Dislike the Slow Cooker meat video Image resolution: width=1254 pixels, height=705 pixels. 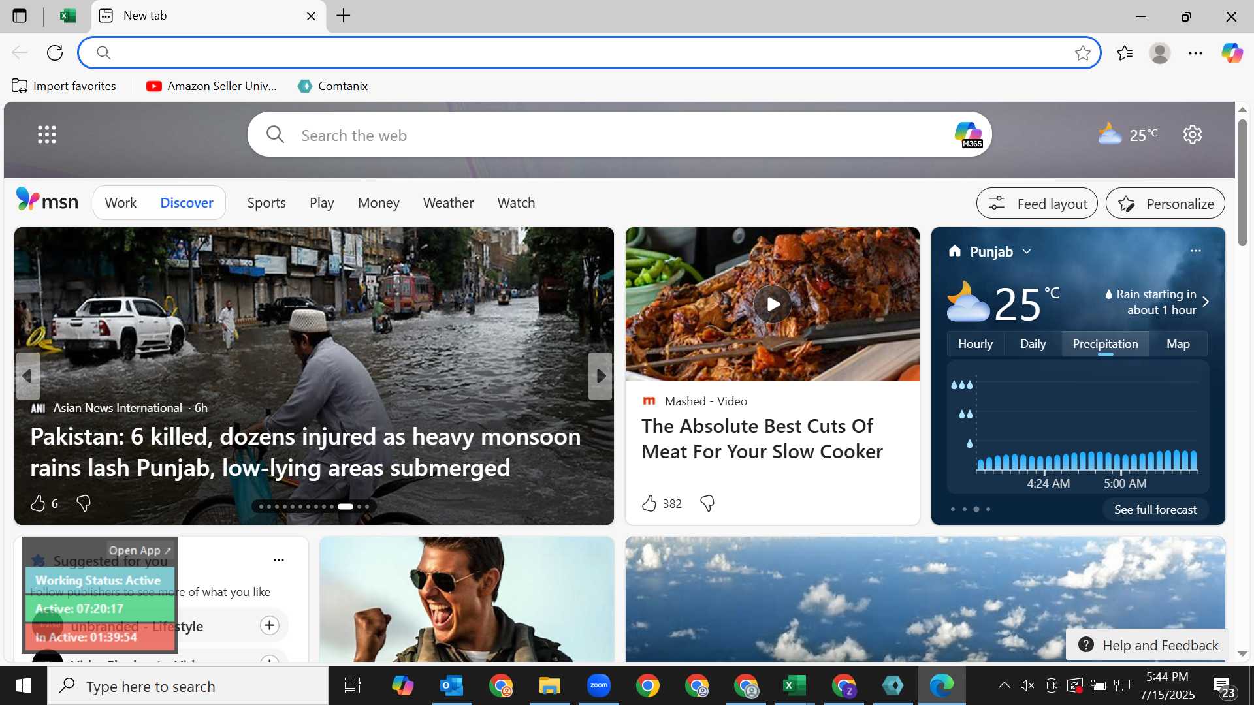[x=707, y=503]
